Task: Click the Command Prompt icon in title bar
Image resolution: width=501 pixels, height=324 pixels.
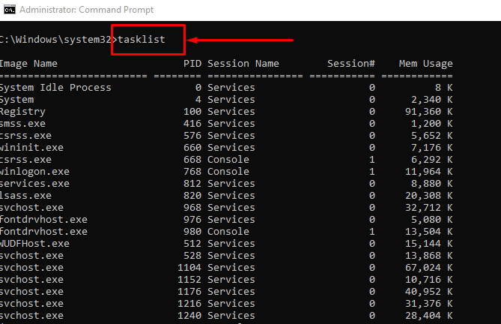Action: tap(8, 10)
